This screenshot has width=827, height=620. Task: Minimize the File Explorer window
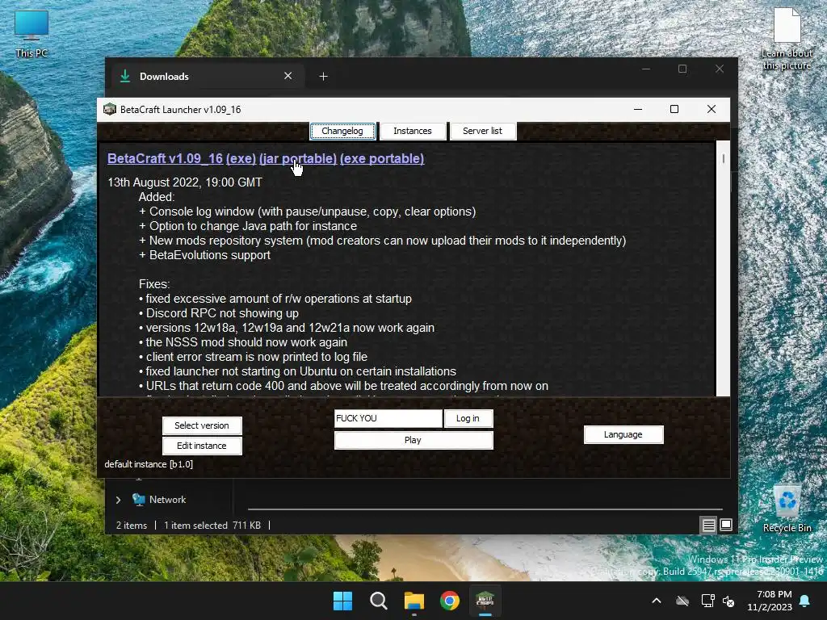pos(646,69)
